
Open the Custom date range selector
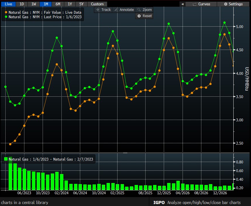coord(97,4)
